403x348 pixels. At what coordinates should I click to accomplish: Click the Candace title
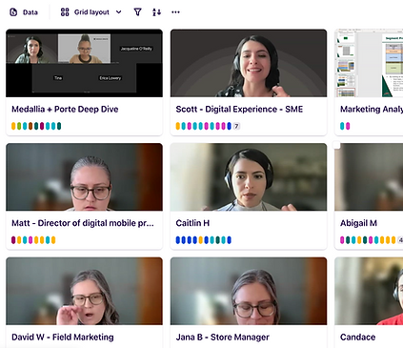[x=358, y=338]
